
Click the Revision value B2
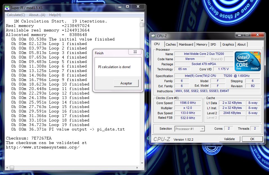(253, 86)
